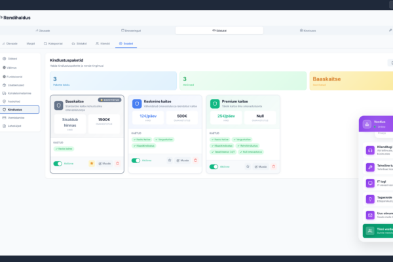Click trash icon on Premium kaitse card
Viewport: 393px width, 262px height.
[274, 166]
